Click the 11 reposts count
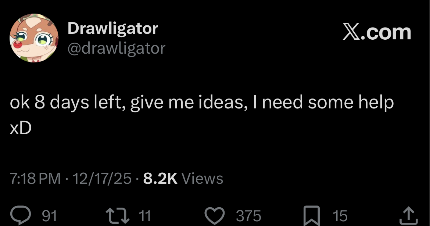This screenshot has height=226, width=430. (146, 215)
